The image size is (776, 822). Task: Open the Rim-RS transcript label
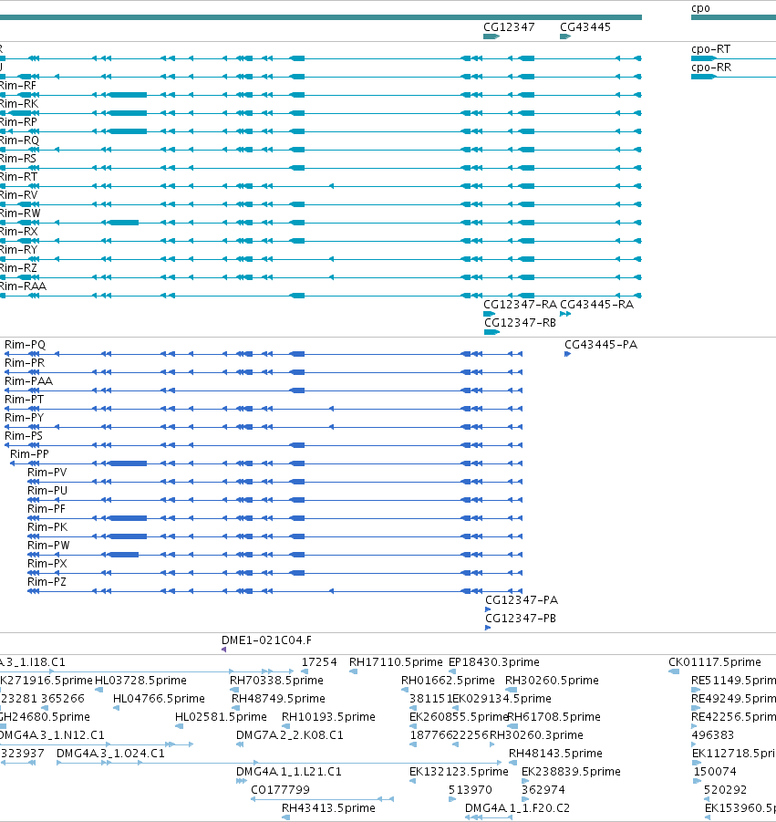tap(18, 159)
